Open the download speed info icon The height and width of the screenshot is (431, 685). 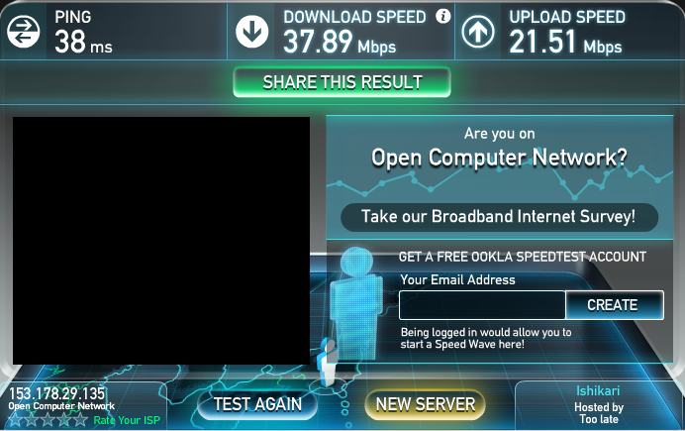(x=443, y=17)
